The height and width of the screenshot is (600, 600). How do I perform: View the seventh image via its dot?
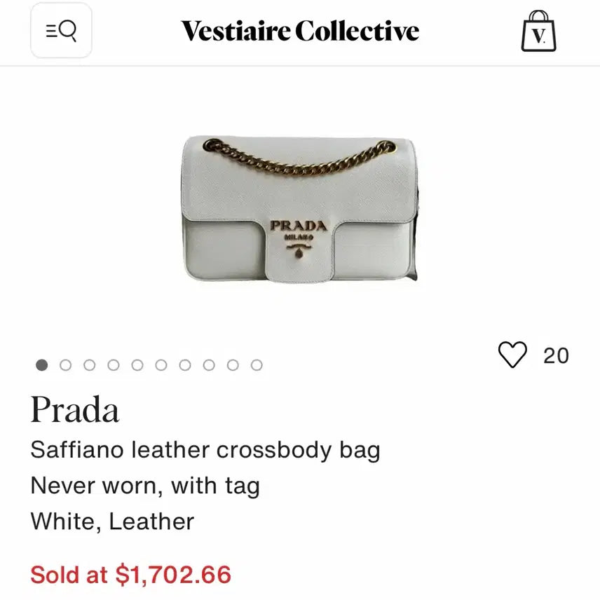pos(185,365)
